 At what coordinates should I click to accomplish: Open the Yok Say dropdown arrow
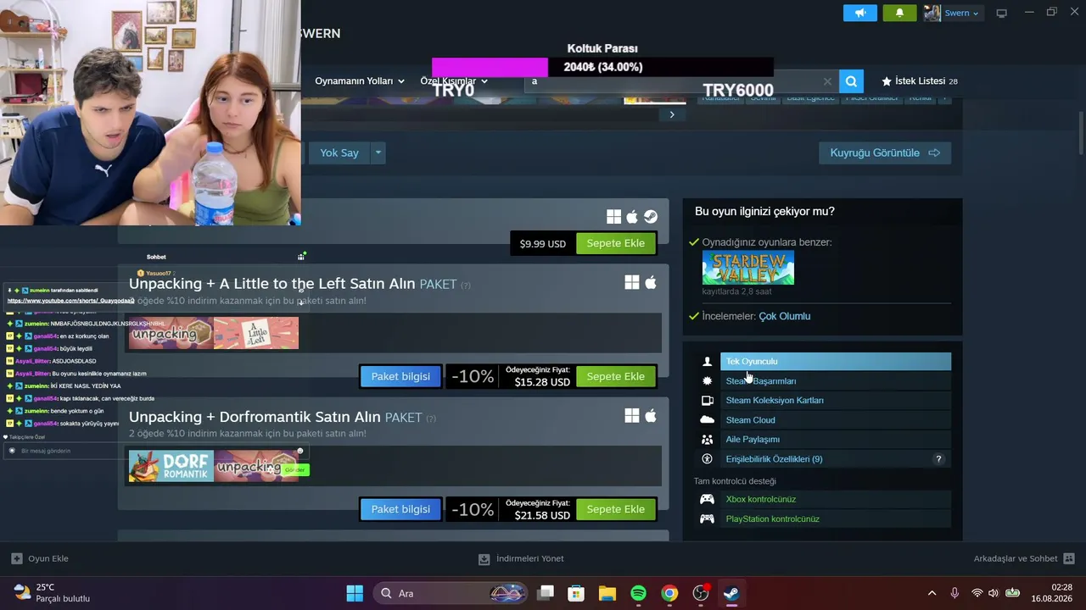coord(378,152)
